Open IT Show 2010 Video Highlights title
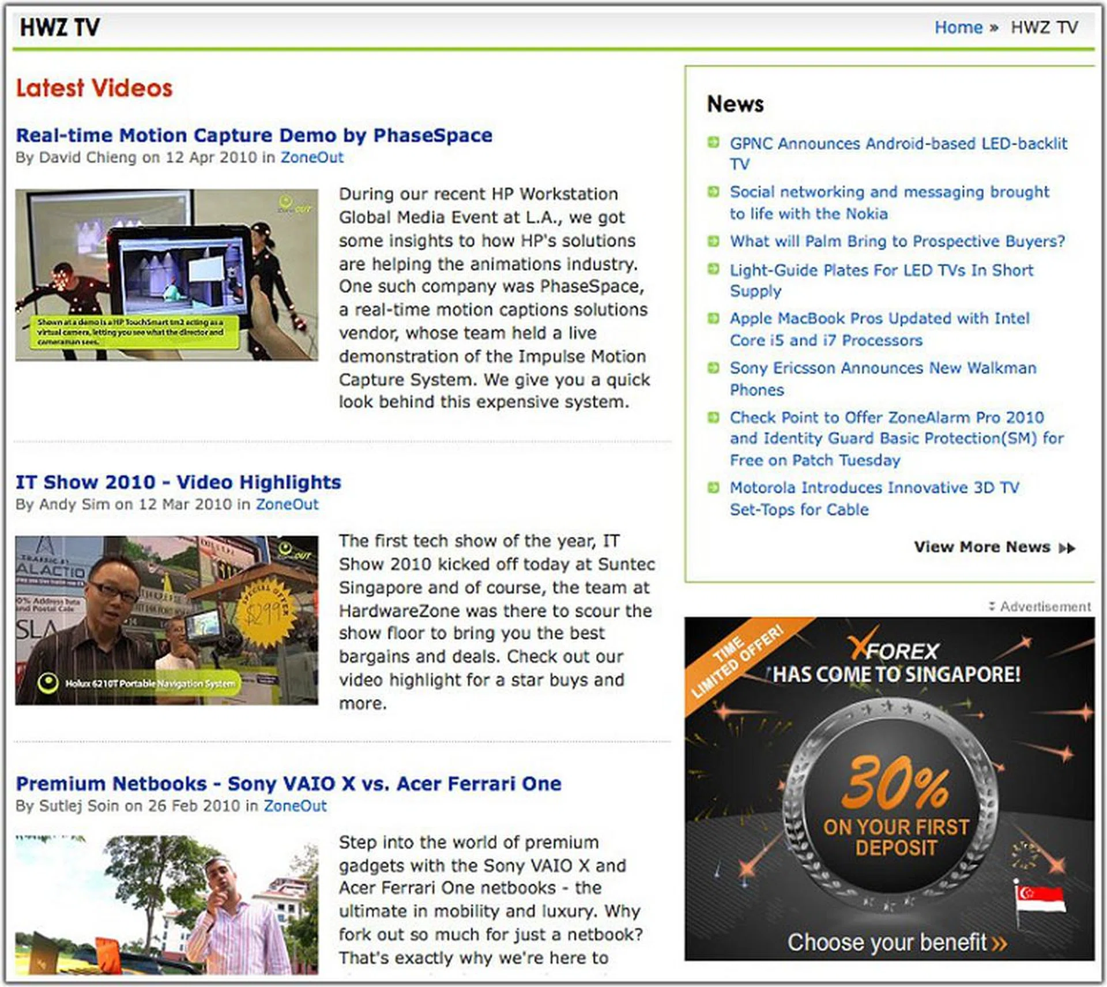The width and height of the screenshot is (1107, 987). click(178, 482)
